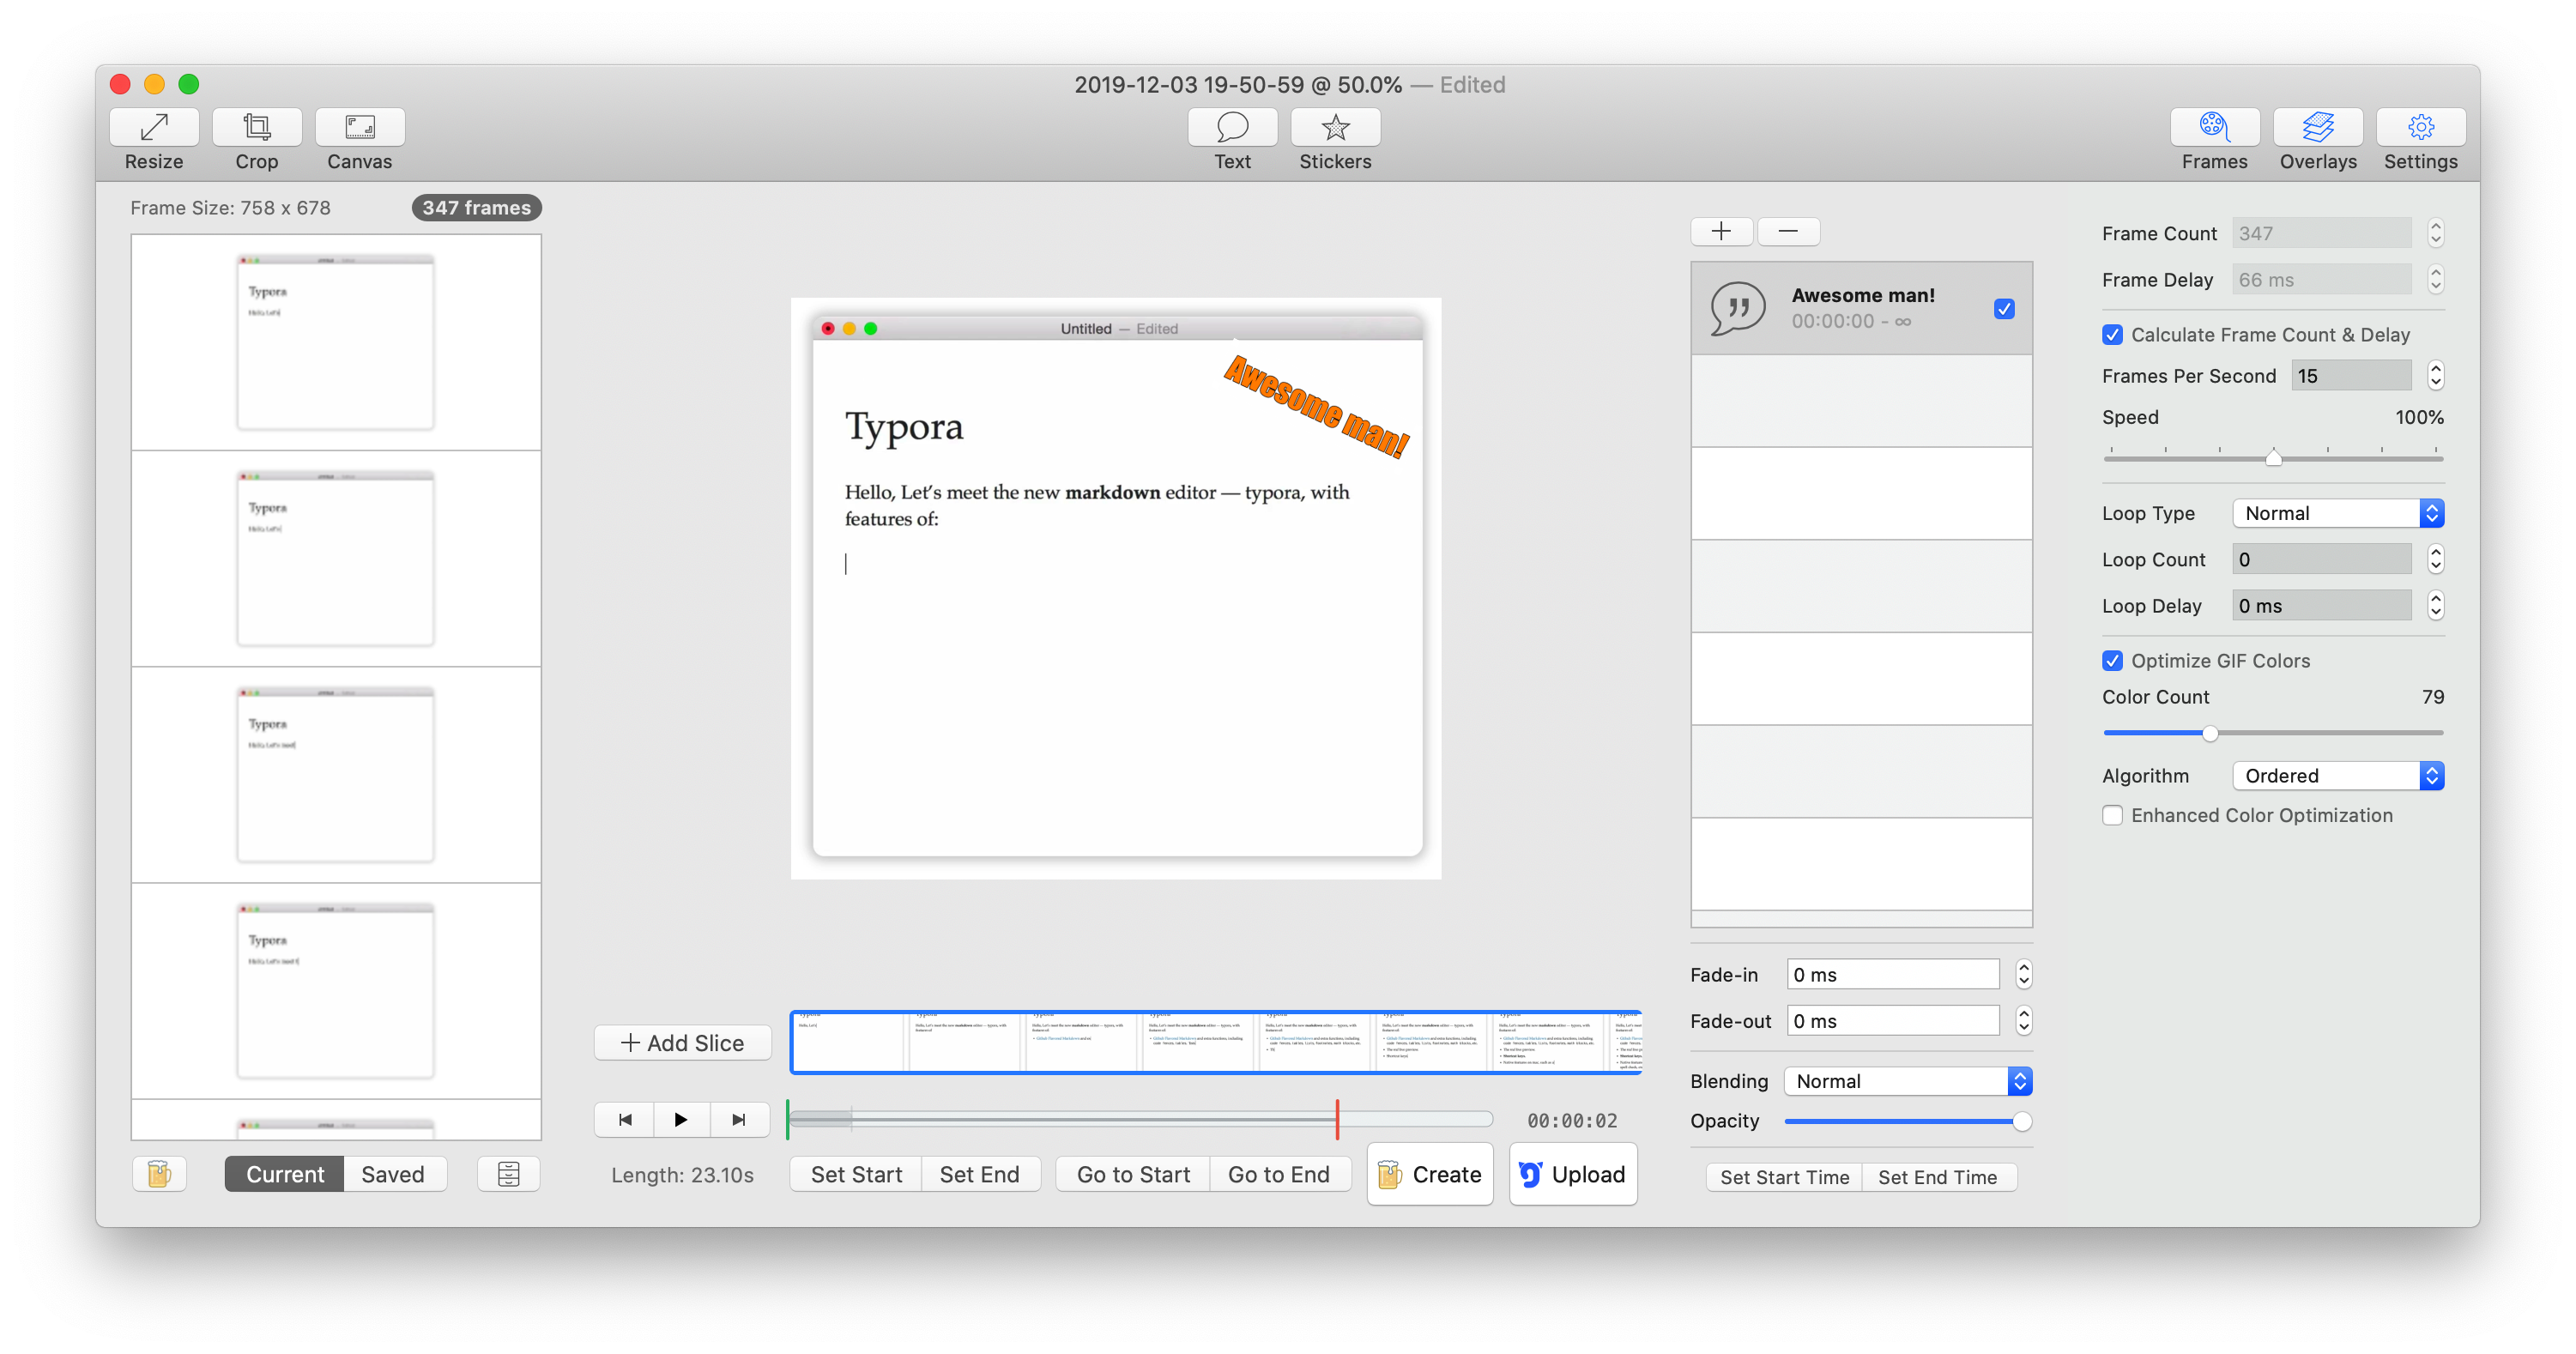This screenshot has height=1354, width=2576.
Task: Click Set End
Action: coord(980,1174)
